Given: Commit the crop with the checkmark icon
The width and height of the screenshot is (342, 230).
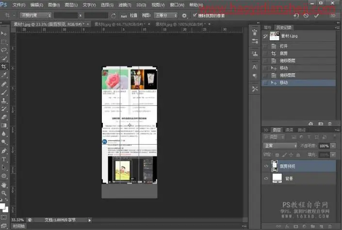Looking at the screenshot, I should click(316, 16).
